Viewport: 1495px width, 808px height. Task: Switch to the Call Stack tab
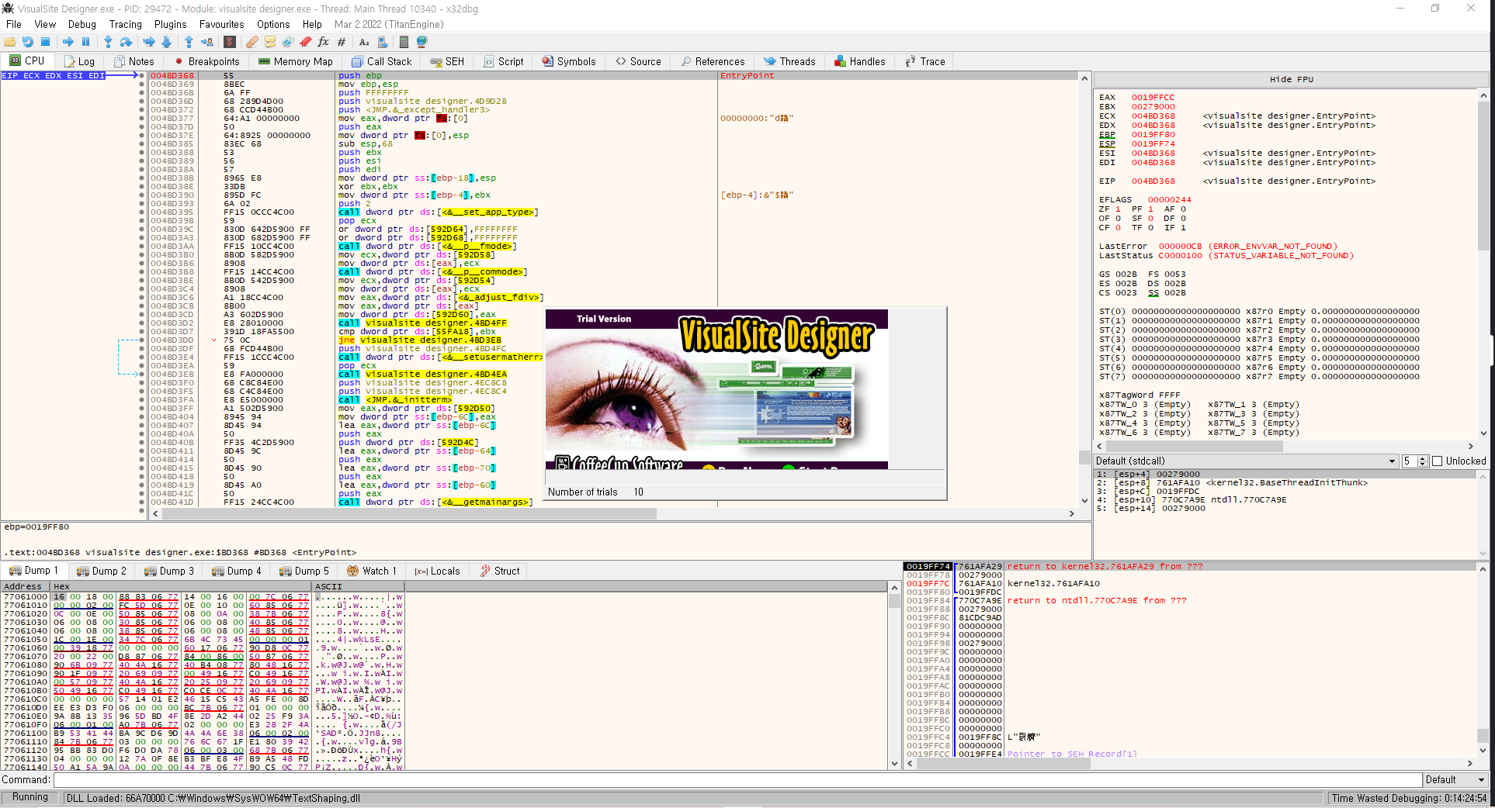pos(381,61)
